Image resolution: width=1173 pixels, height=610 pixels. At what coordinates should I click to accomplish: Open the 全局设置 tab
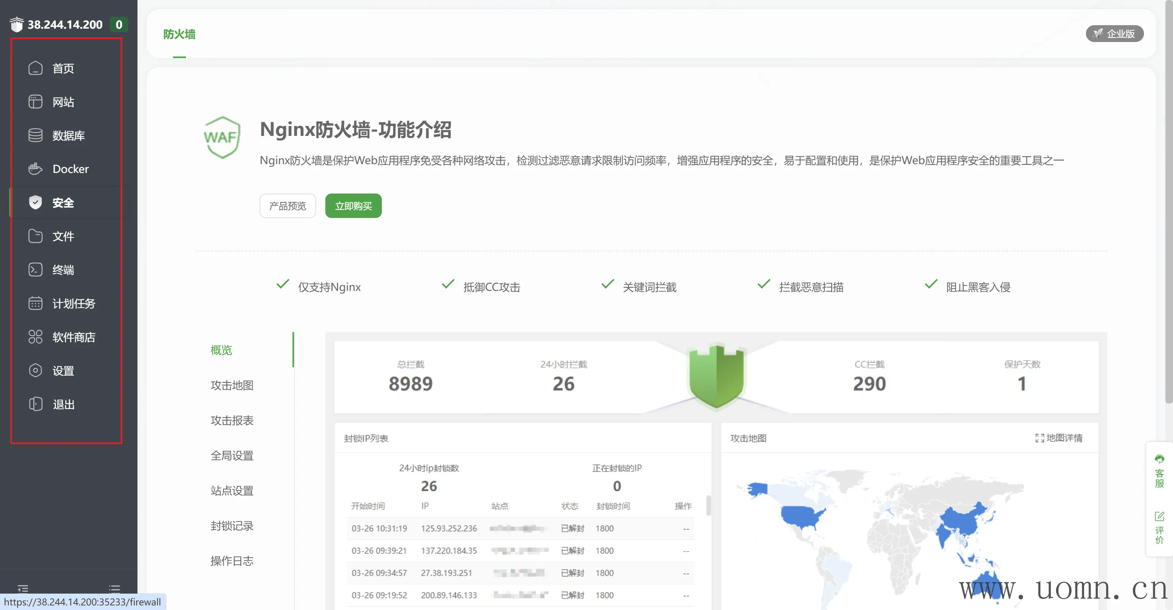click(x=232, y=455)
